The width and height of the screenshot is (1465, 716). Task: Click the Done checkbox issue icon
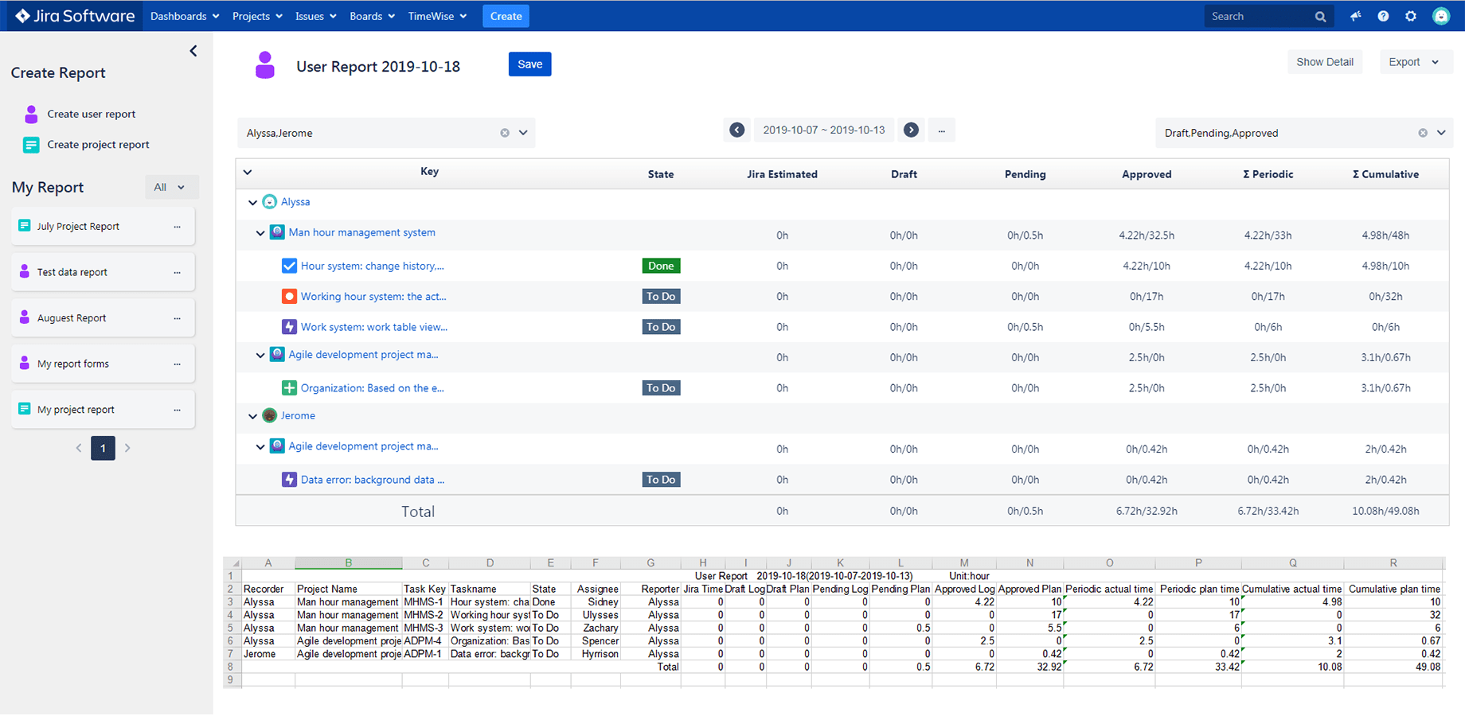[x=290, y=266]
